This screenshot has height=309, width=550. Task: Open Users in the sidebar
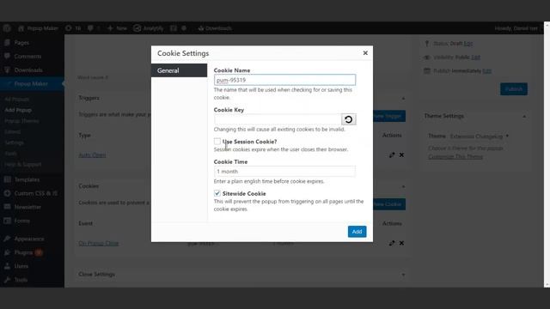(x=21, y=266)
